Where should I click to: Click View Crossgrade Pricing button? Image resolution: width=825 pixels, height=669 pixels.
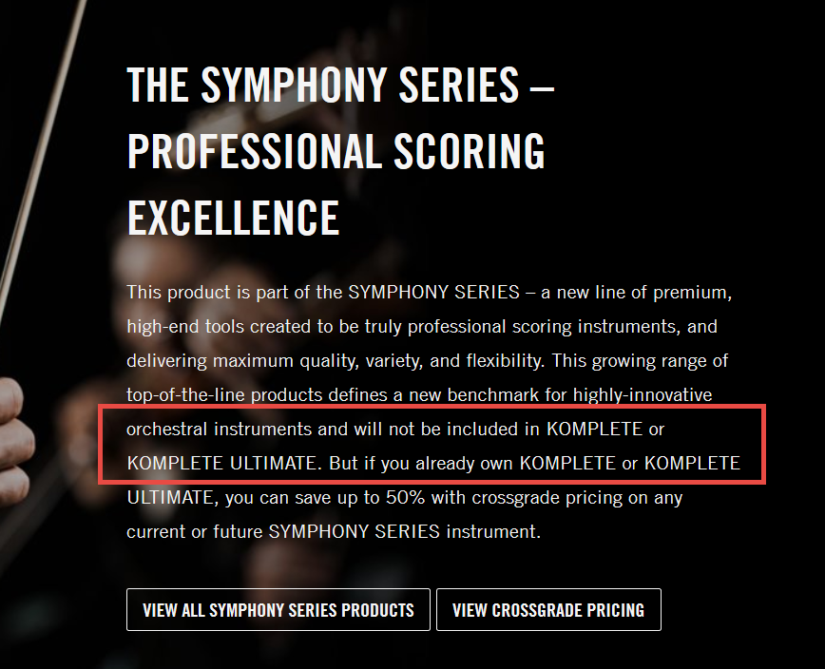(x=548, y=609)
